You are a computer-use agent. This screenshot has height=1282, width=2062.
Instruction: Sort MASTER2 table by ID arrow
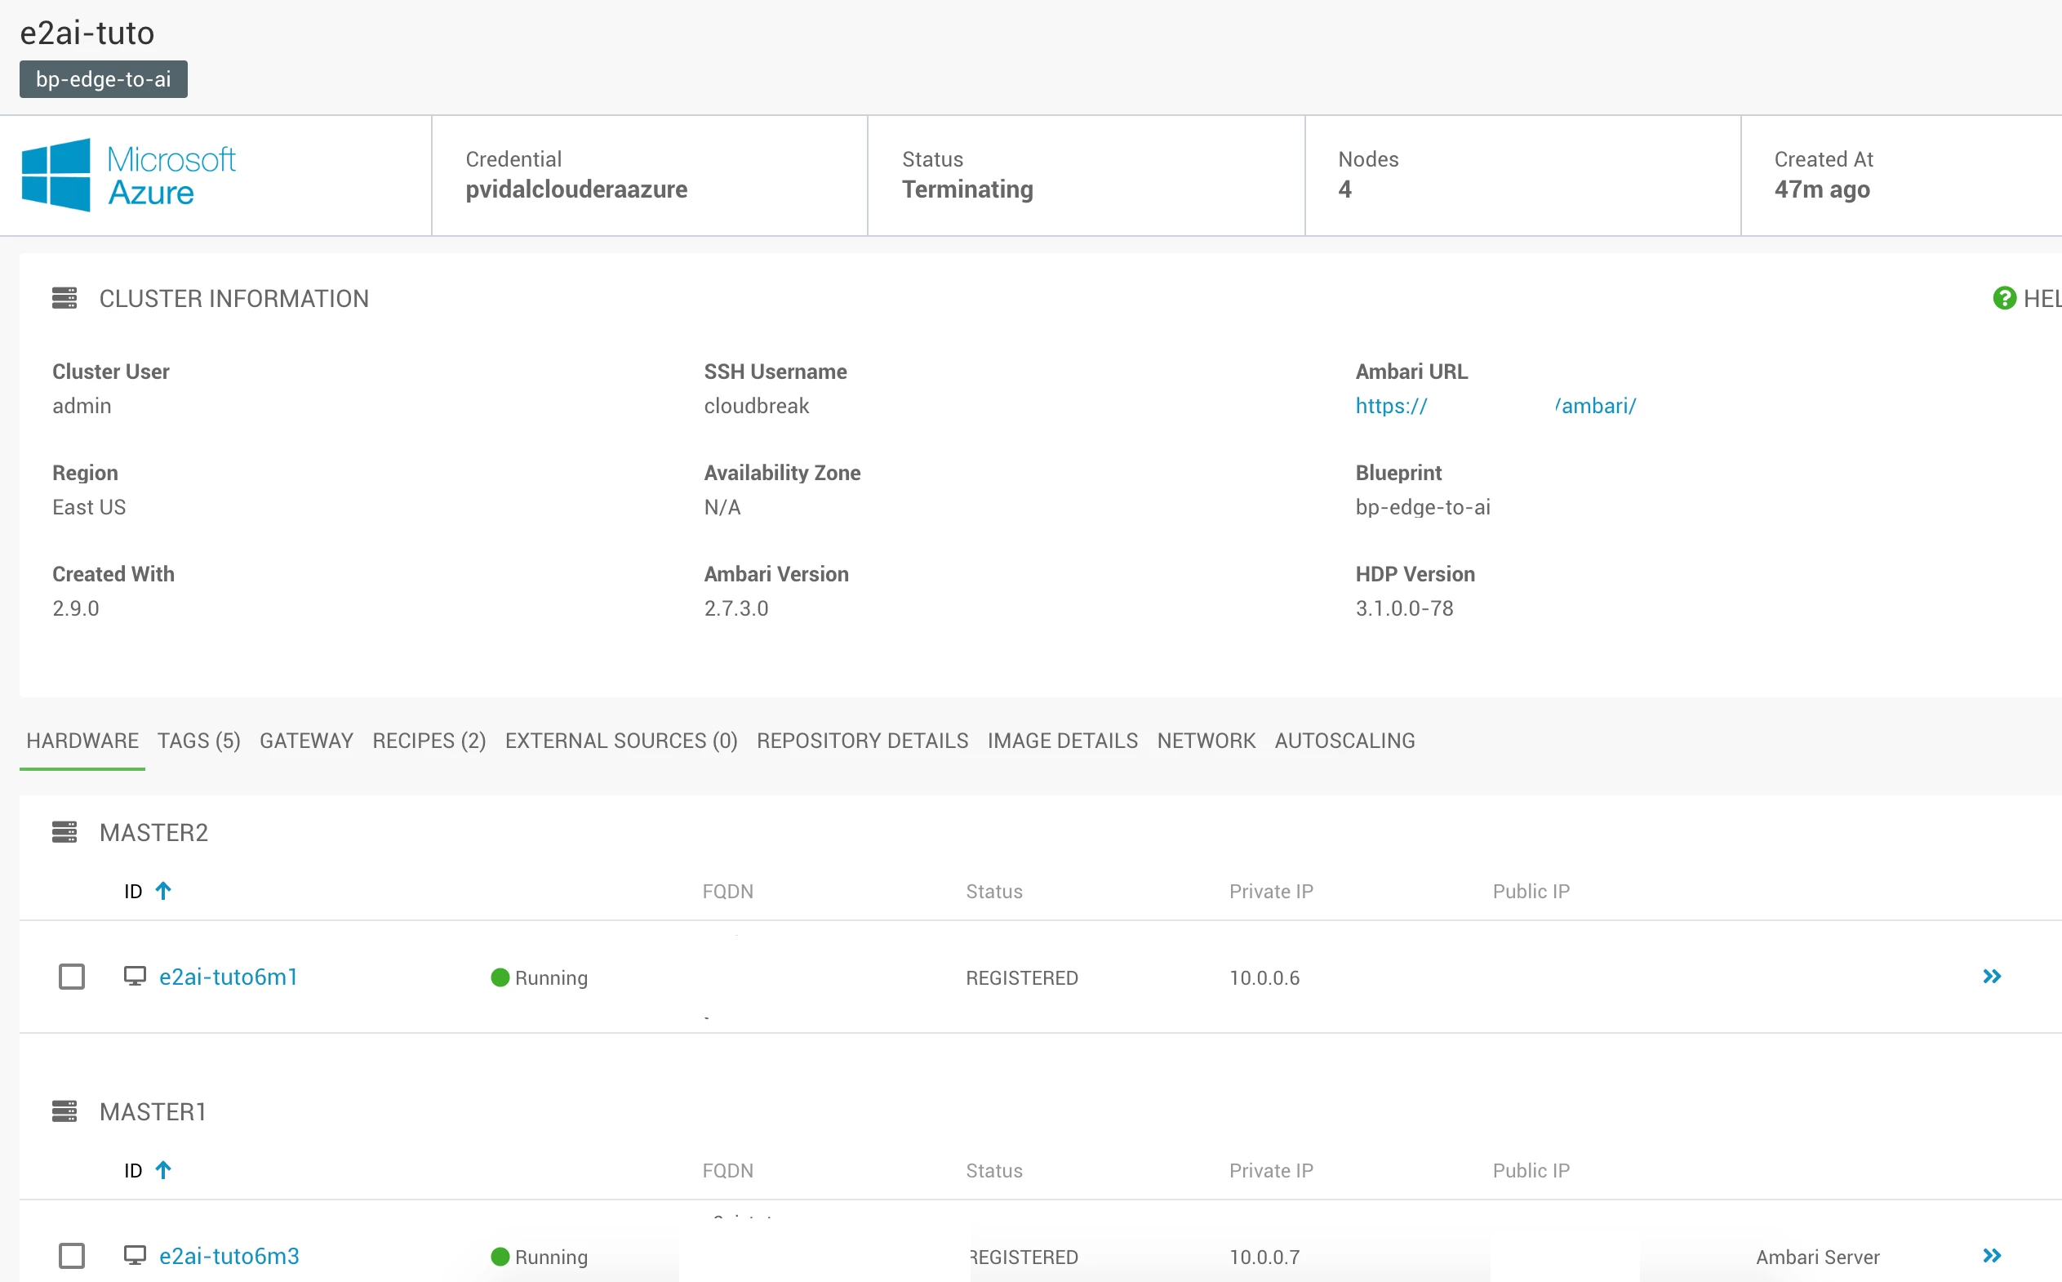click(163, 891)
